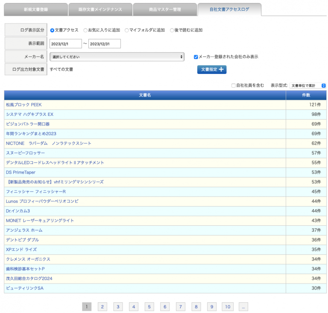Navigate to page 10
Image resolution: width=328 pixels, height=313 pixels.
coord(228,307)
